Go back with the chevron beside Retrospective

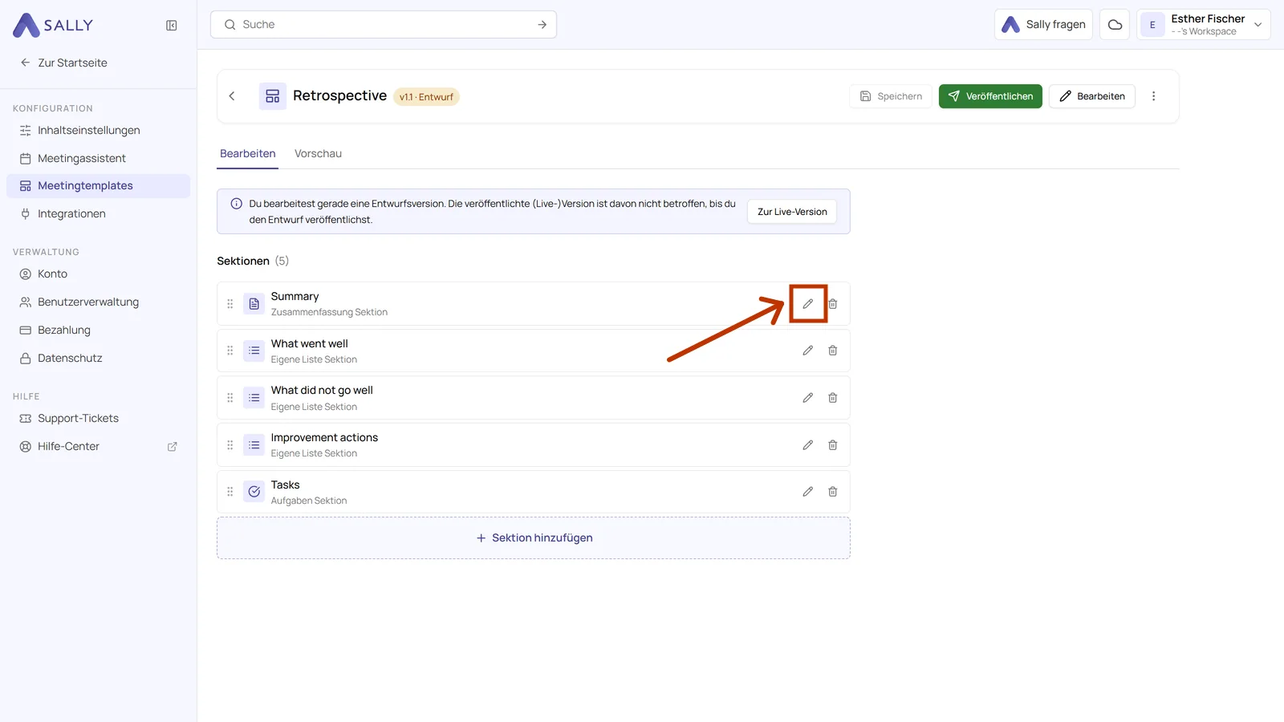[x=232, y=96]
